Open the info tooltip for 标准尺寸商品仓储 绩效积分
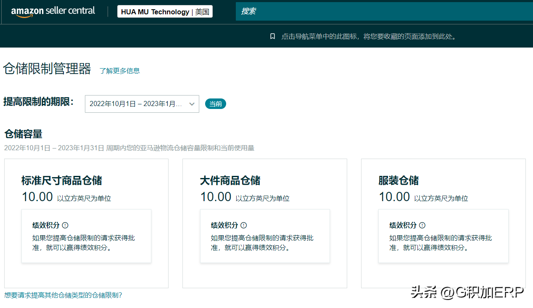533x308 pixels. [x=66, y=225]
